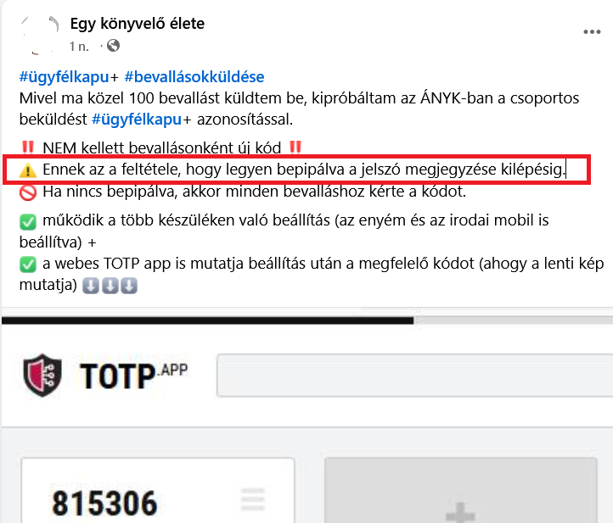
Task: Click the green checkmark before "működik"
Action: click(x=28, y=221)
